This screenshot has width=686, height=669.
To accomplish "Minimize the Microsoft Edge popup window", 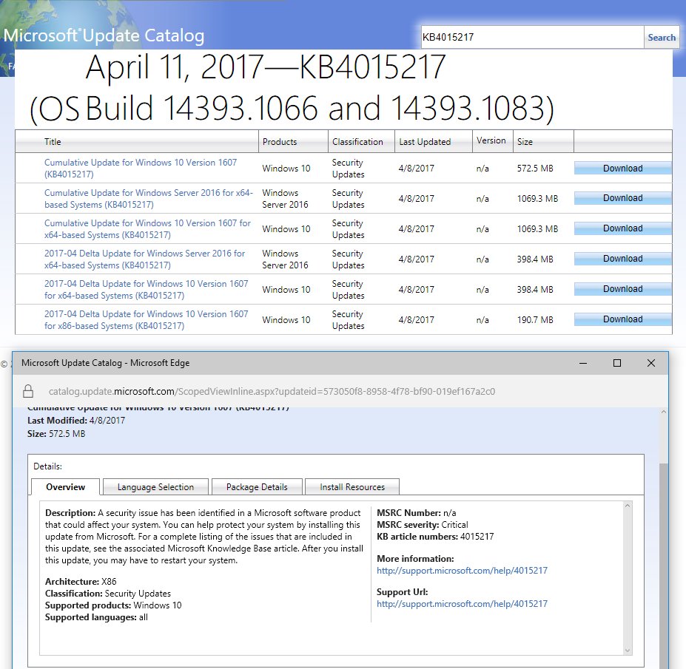I will tap(582, 363).
